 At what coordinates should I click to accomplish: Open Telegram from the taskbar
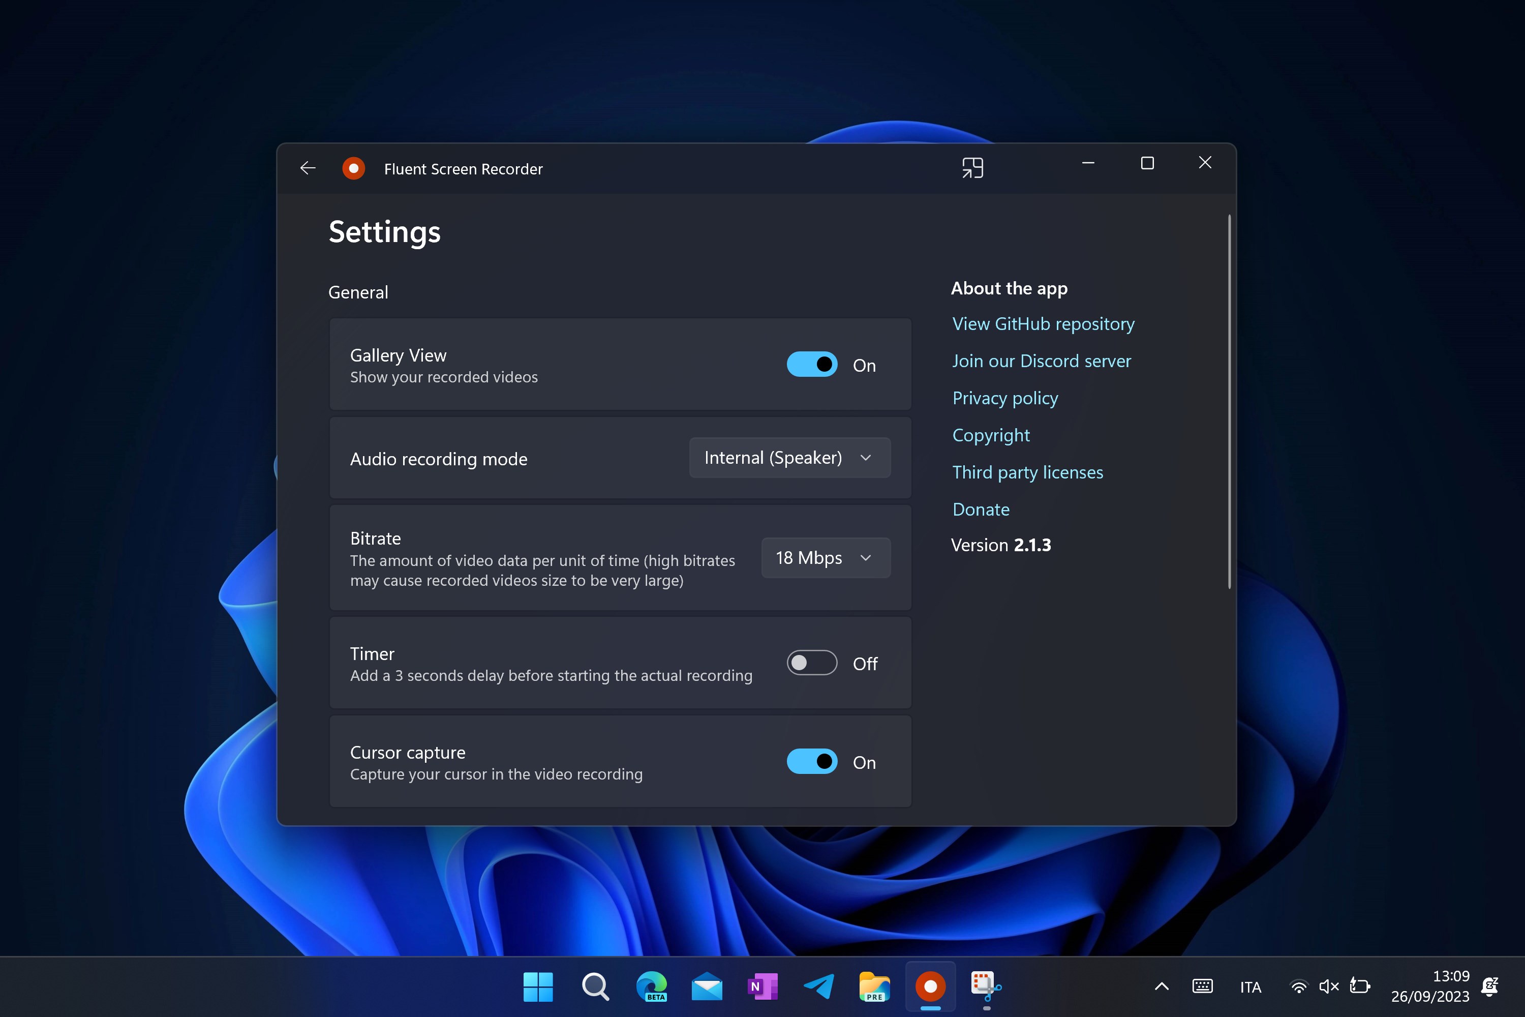819,986
